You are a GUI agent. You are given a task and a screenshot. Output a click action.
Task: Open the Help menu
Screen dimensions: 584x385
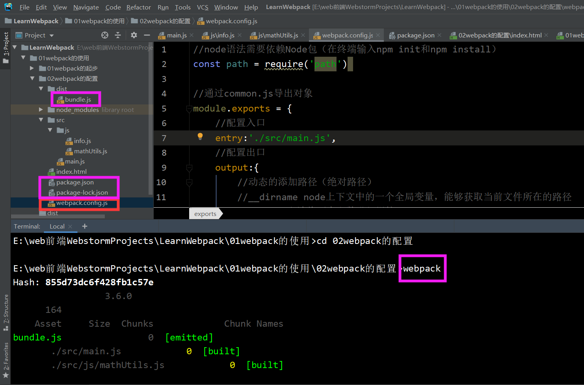[x=251, y=7]
